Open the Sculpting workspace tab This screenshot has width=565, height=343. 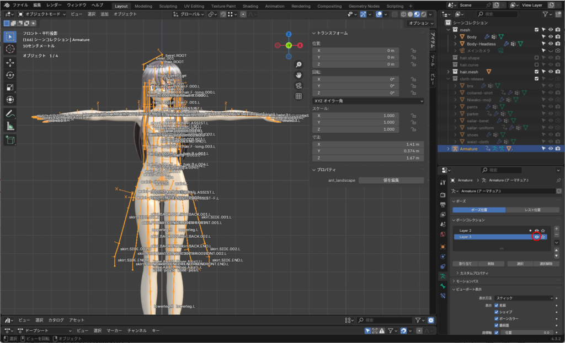[168, 6]
